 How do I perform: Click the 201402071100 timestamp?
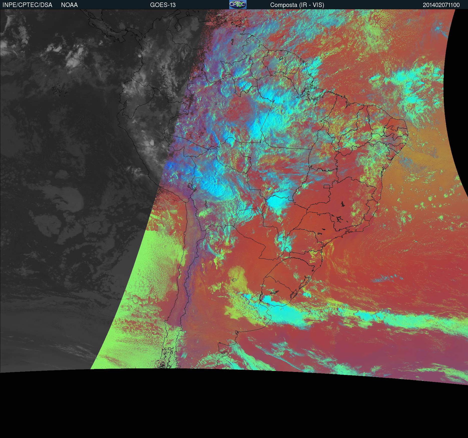coord(441,5)
